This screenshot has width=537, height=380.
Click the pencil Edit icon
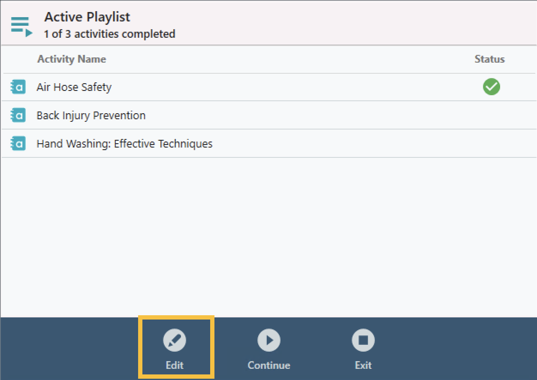175,339
